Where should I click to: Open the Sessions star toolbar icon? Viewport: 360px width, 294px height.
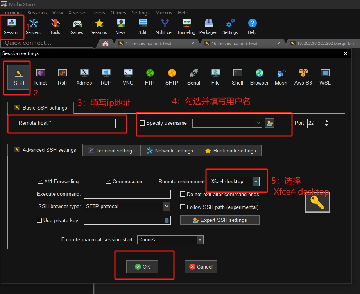point(99,27)
